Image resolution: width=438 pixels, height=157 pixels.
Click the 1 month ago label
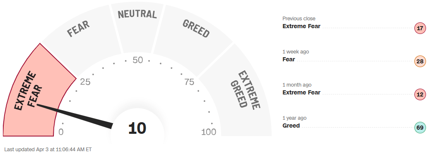coord(297,85)
